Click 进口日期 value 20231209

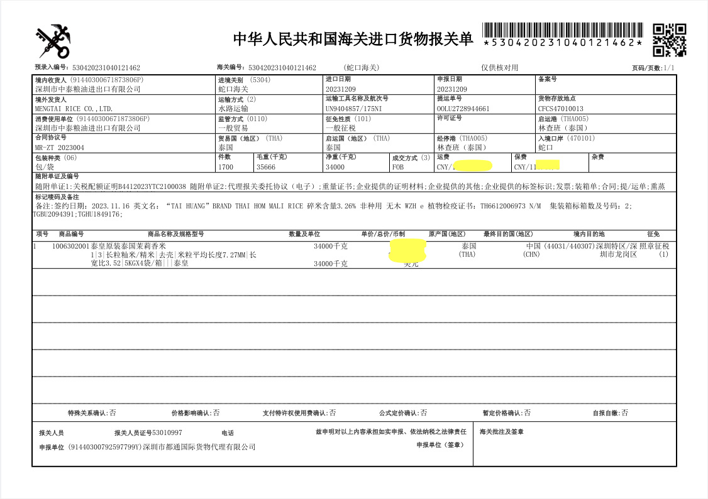(x=340, y=89)
